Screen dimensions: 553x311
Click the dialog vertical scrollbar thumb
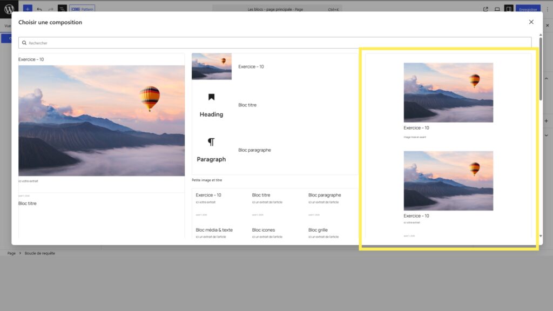pos(541,69)
